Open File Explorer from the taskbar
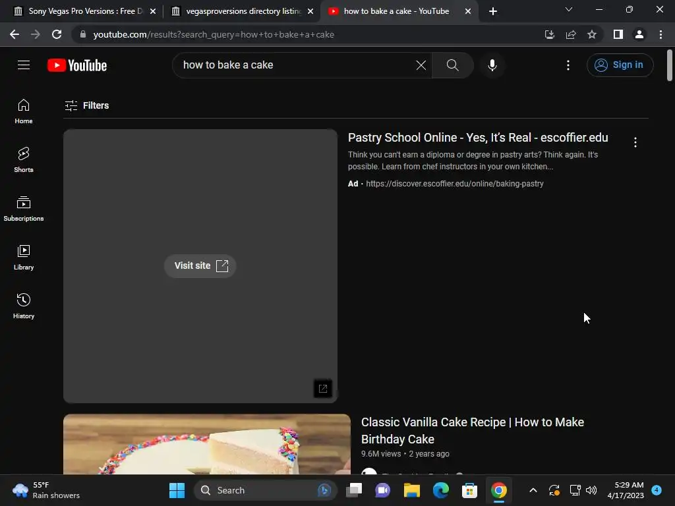Image resolution: width=675 pixels, height=506 pixels. coord(411,490)
